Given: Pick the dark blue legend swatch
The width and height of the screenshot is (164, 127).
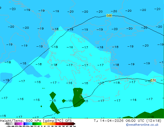Looking at the screenshot, I should click(x=24, y=124).
